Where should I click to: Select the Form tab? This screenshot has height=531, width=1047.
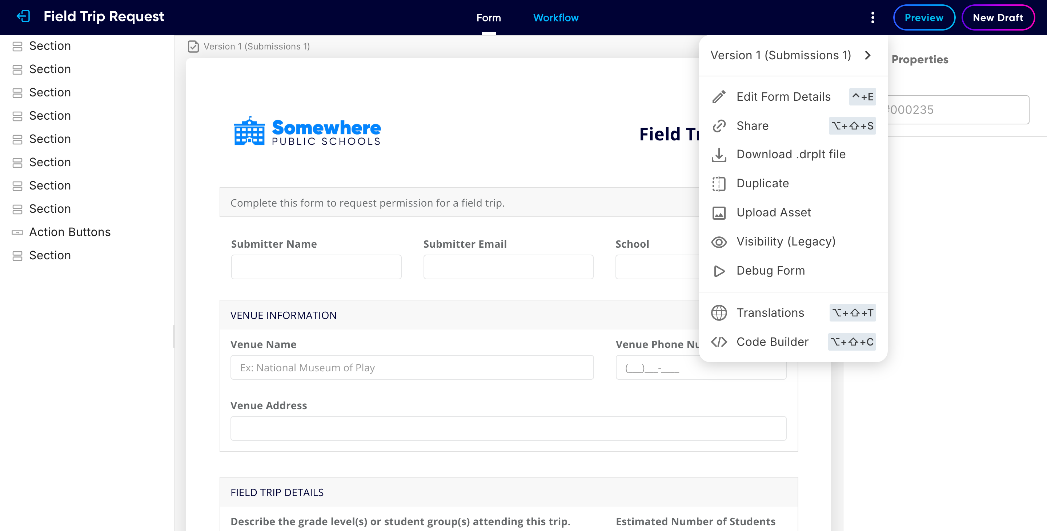(x=489, y=17)
